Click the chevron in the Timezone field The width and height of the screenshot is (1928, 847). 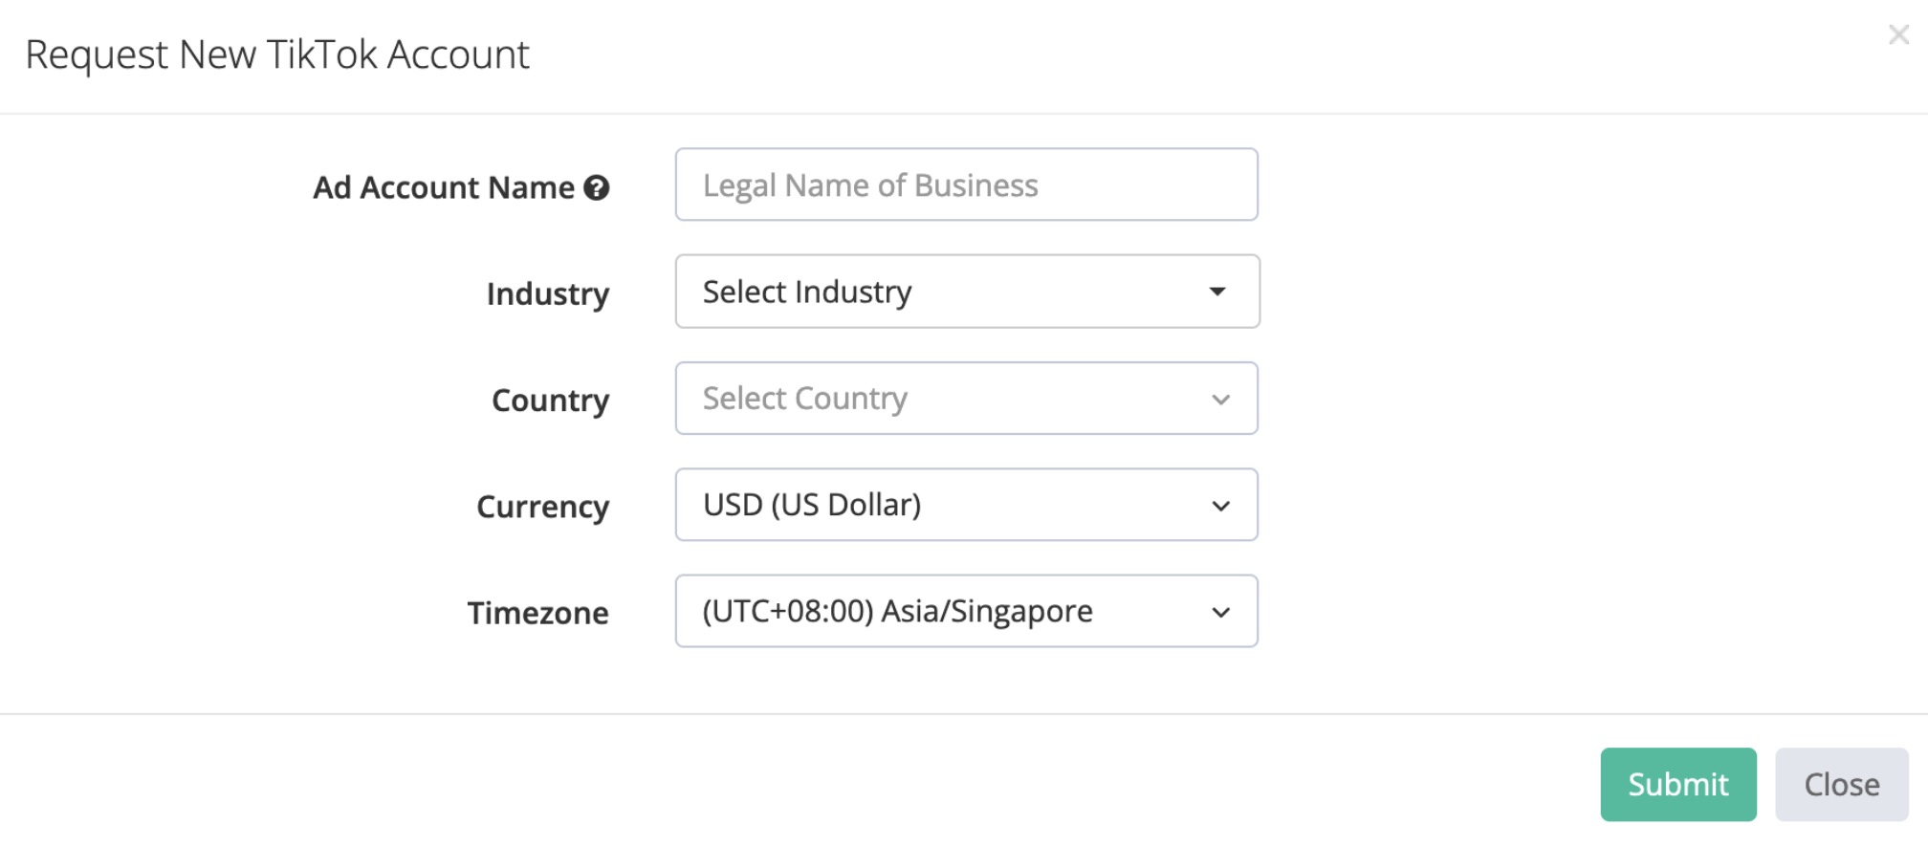pyautogui.click(x=1220, y=612)
